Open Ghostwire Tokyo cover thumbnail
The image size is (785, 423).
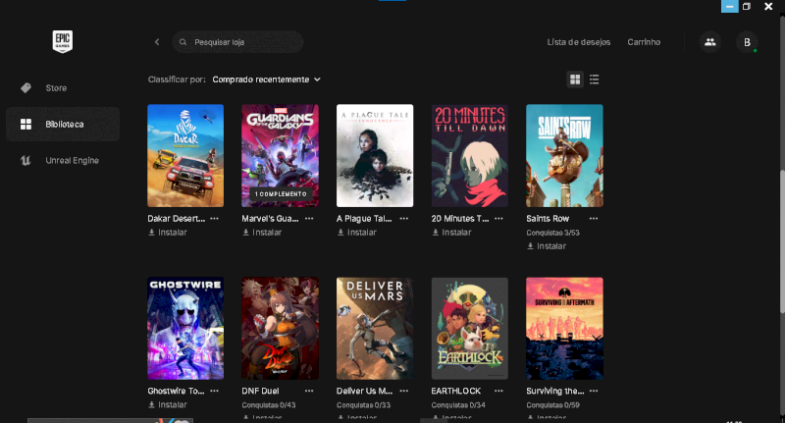pyautogui.click(x=185, y=329)
